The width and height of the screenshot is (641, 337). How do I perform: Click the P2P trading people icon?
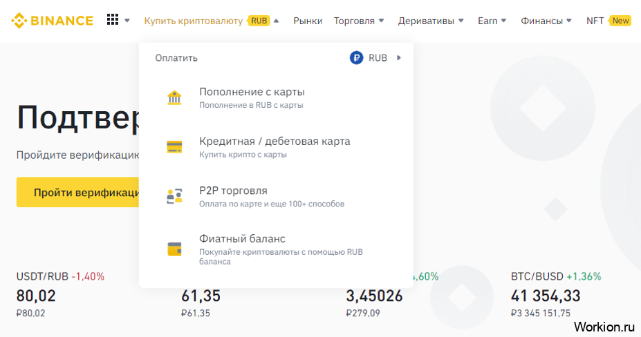pyautogui.click(x=174, y=196)
